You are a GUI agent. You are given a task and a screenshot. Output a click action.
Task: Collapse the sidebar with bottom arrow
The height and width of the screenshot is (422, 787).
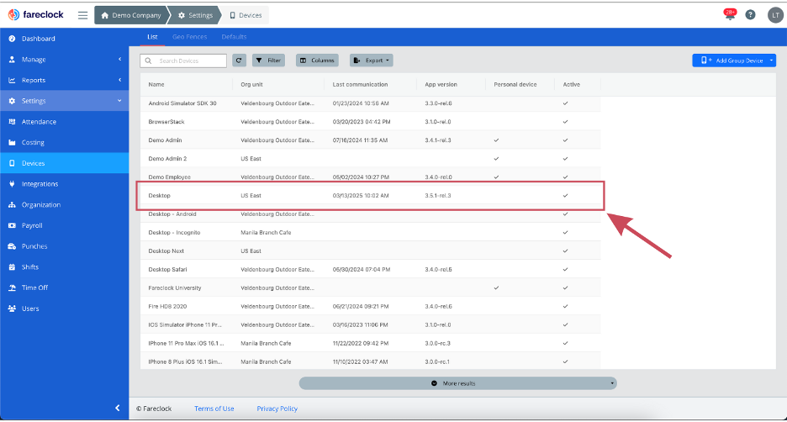pos(117,409)
